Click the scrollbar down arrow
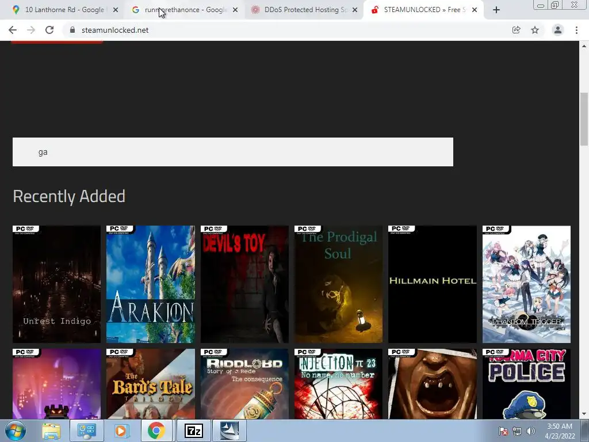The height and width of the screenshot is (442, 589). (584, 414)
